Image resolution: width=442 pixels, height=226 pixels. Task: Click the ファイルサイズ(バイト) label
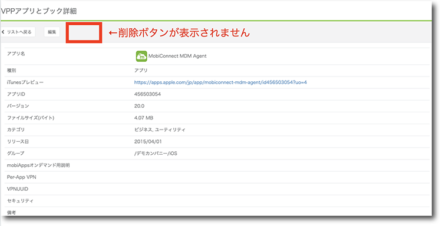(x=31, y=118)
